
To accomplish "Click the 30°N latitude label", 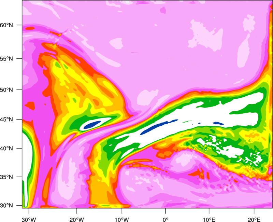I will point(6,206).
